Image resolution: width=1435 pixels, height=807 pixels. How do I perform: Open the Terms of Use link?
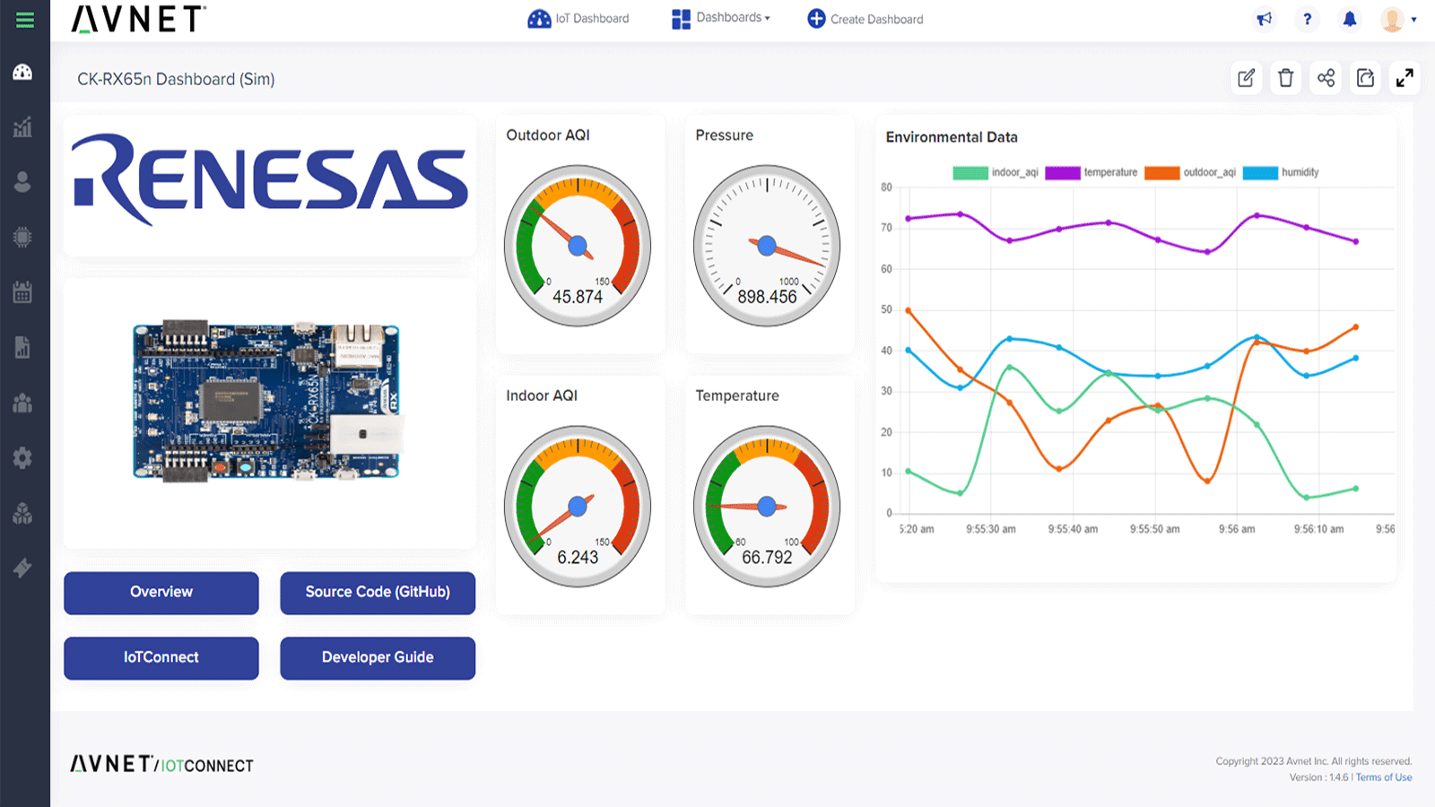coord(1384,777)
